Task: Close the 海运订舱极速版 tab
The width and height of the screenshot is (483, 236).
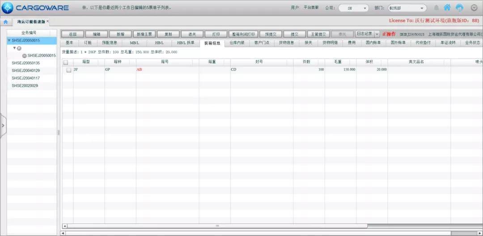Action: [48, 21]
